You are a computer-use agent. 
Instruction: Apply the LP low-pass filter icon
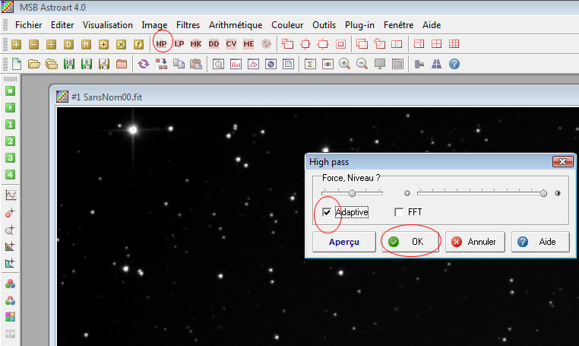(179, 44)
